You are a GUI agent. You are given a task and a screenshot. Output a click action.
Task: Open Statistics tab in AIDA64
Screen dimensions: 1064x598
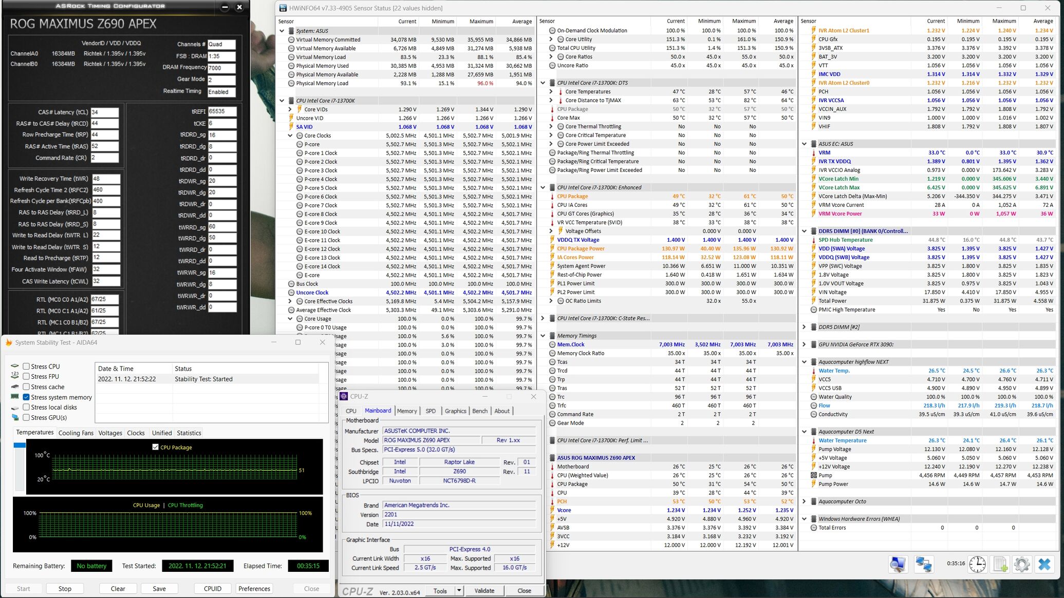tap(189, 433)
